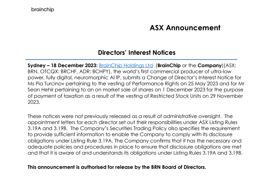Click the words BRN Board of Directors
This screenshot has width=272, height=180.
[180, 167]
